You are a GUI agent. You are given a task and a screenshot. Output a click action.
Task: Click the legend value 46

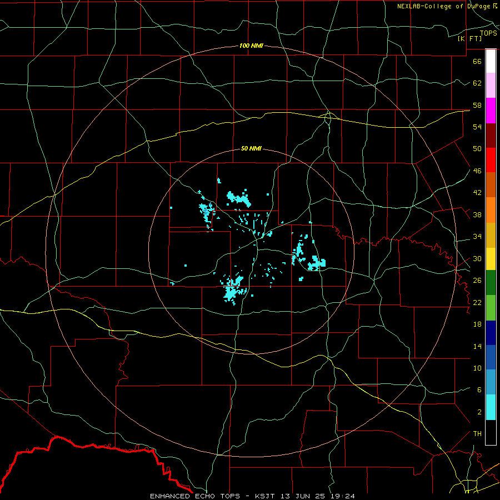(477, 171)
